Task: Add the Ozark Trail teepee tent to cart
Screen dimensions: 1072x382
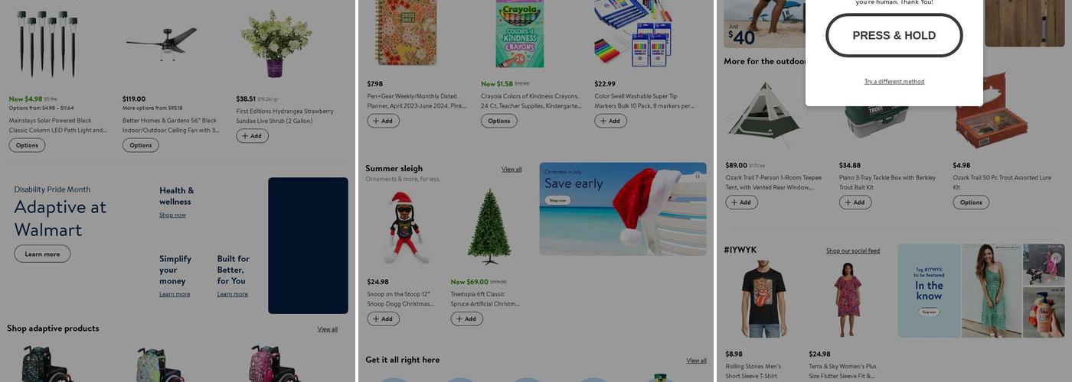Action: 741,202
